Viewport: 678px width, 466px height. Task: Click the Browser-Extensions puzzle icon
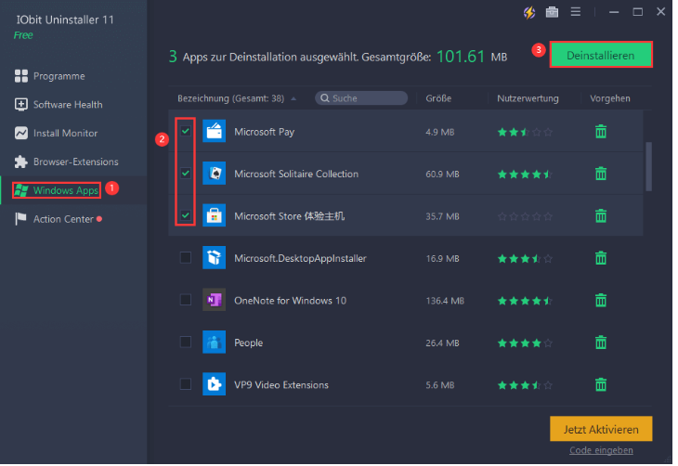(20, 162)
